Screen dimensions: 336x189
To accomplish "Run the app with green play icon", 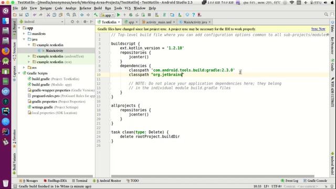I will [119, 15].
